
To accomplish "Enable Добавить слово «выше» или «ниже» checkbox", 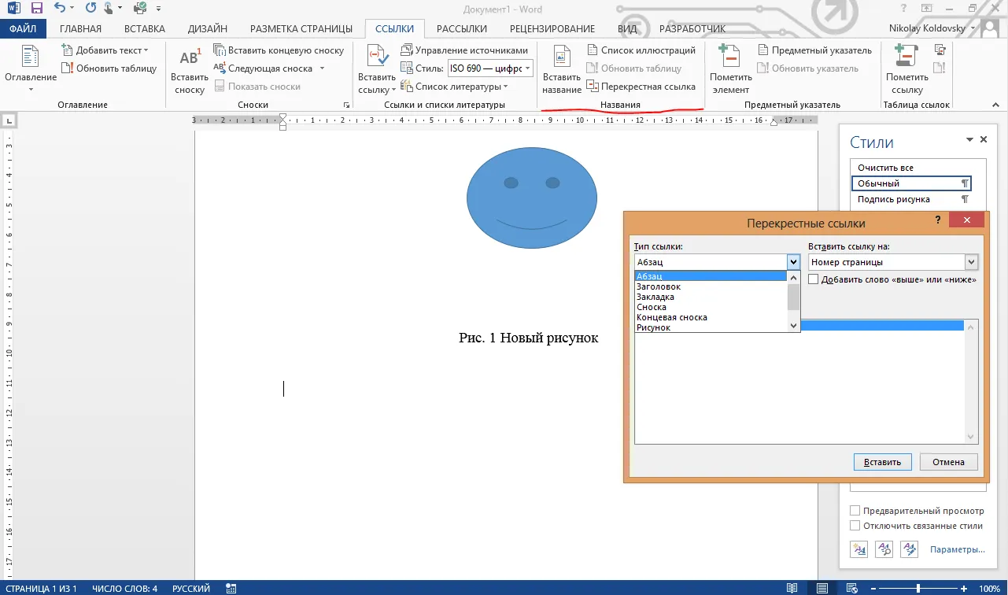I will [x=814, y=279].
